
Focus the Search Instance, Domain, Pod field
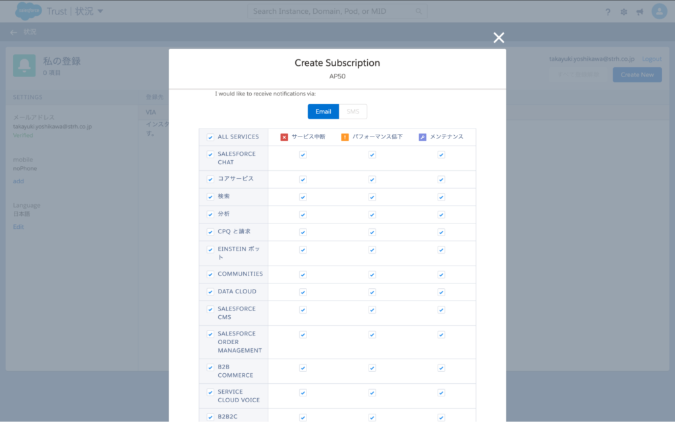point(337,11)
